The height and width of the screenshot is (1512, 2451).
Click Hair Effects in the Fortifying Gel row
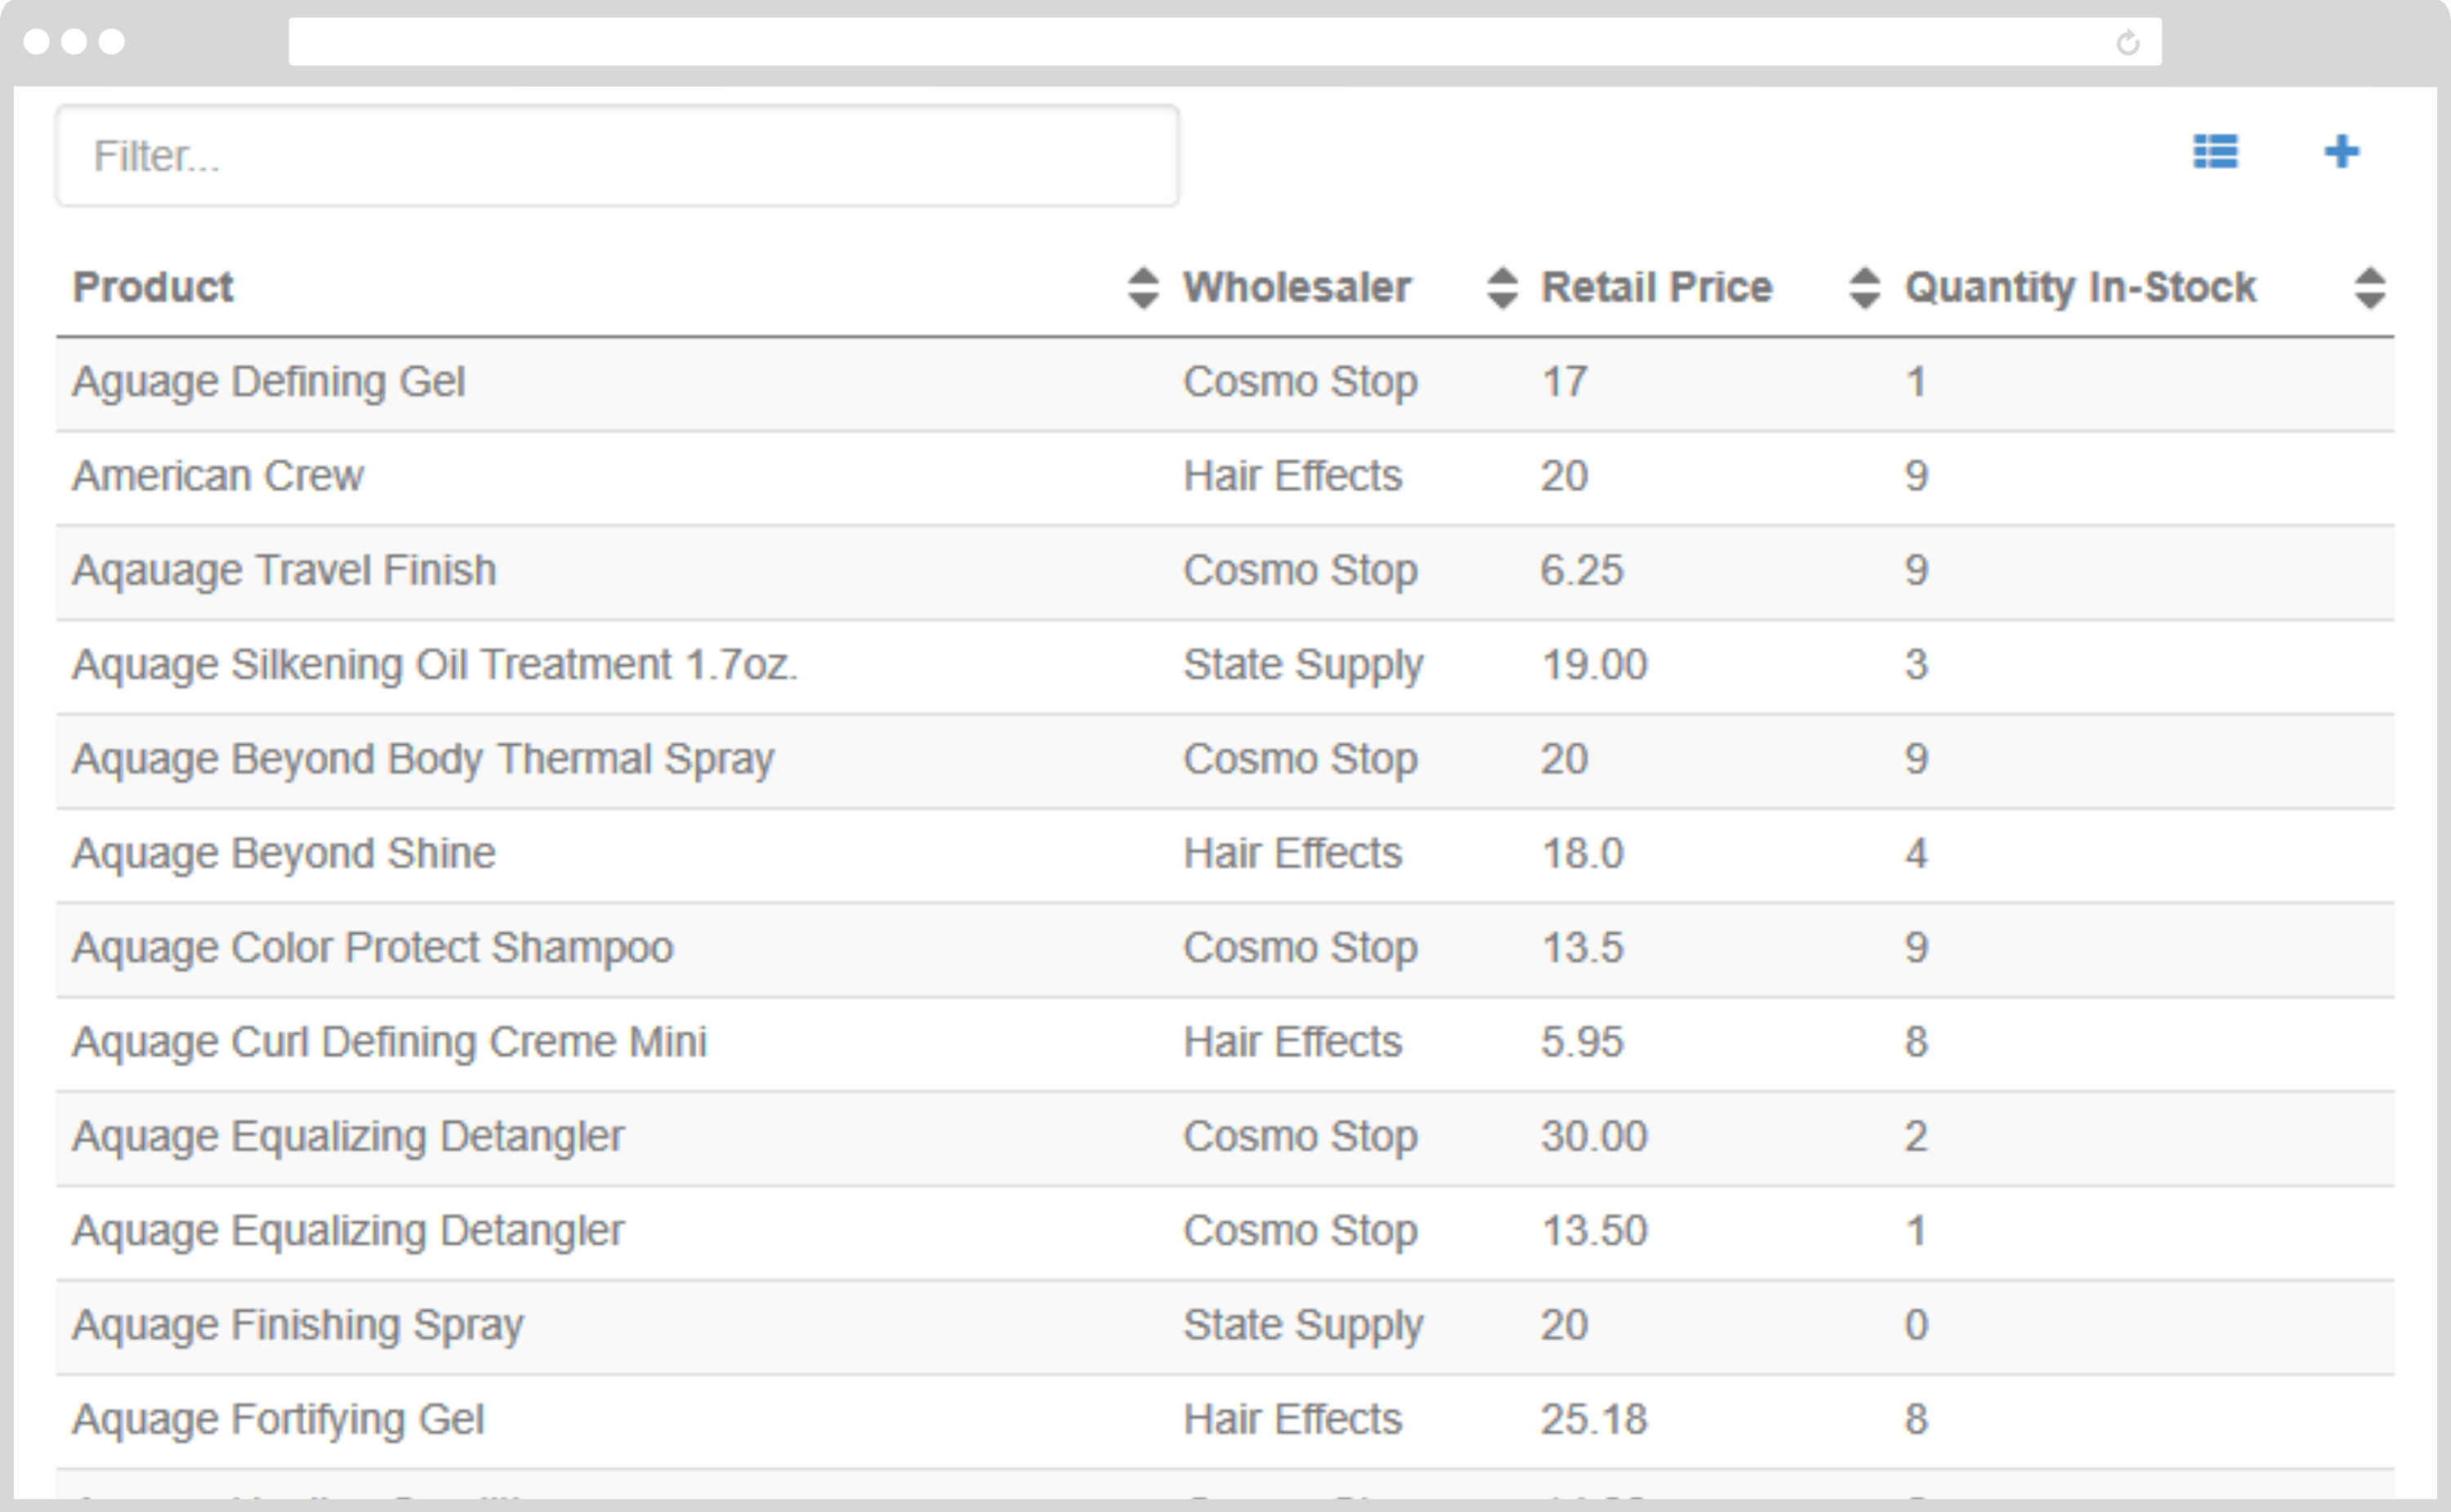(1292, 1420)
